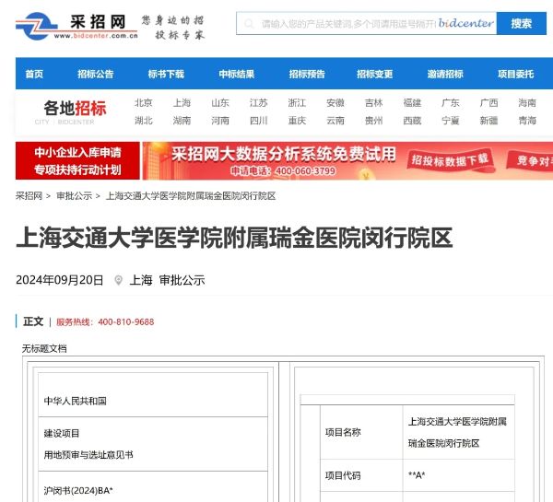Open 项目委托 in navigation bar

[515, 75]
